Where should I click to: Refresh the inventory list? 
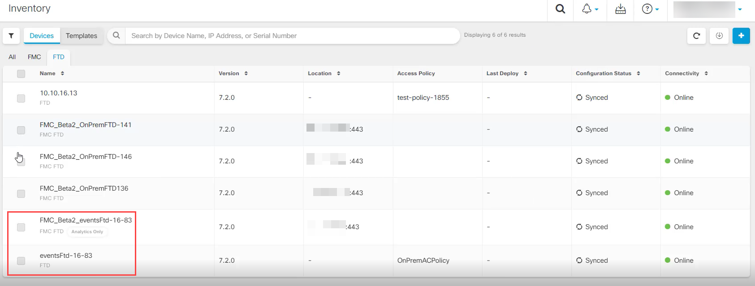(696, 36)
